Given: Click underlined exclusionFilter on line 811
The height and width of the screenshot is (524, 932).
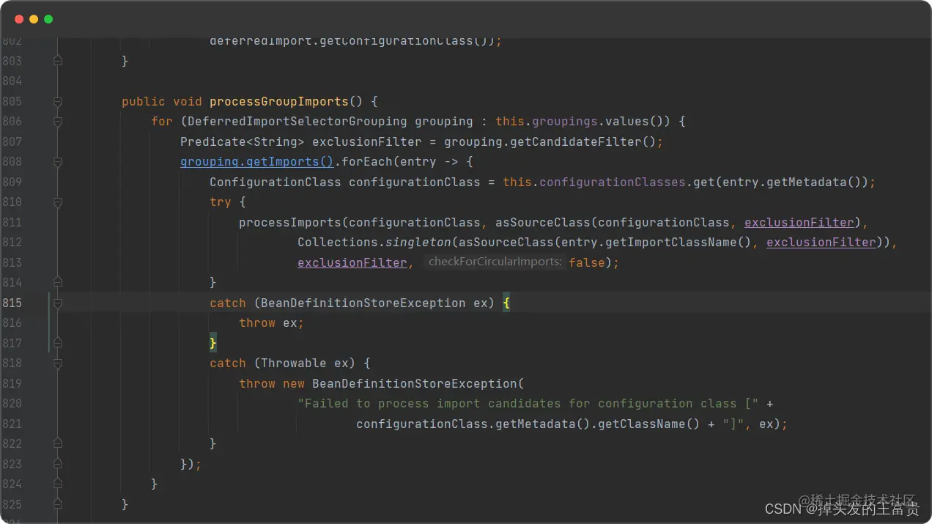Looking at the screenshot, I should point(799,222).
